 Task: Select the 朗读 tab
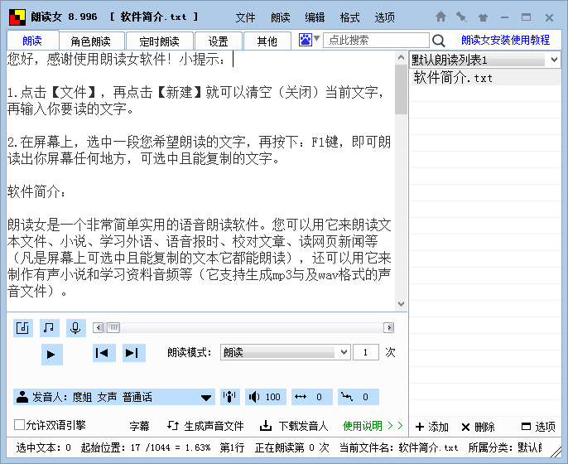(x=32, y=41)
